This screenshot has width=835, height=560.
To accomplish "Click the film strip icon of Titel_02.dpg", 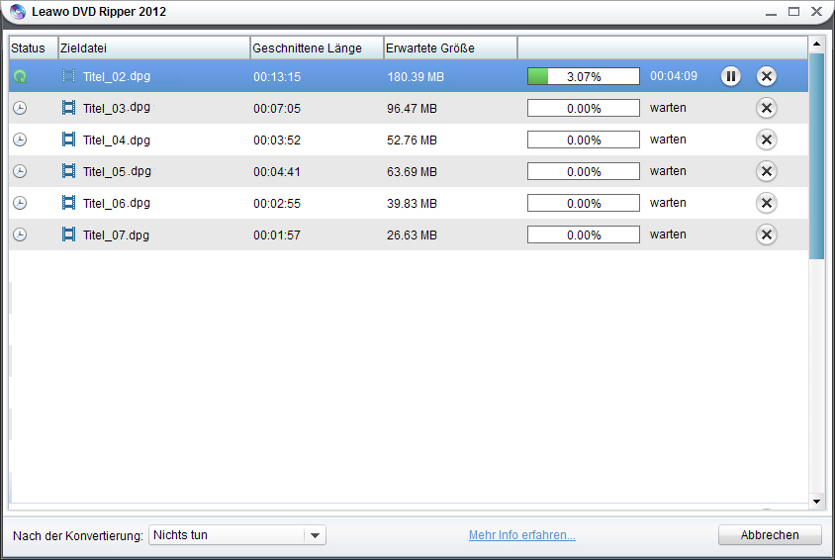I will point(68,76).
